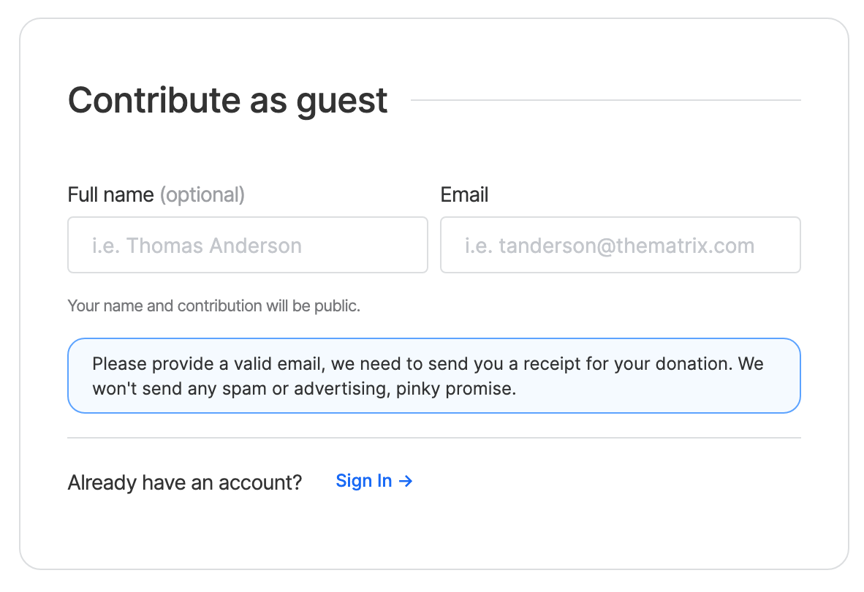Click the Thomas Anderson placeholder text
The width and height of the screenshot is (864, 592).
[197, 246]
